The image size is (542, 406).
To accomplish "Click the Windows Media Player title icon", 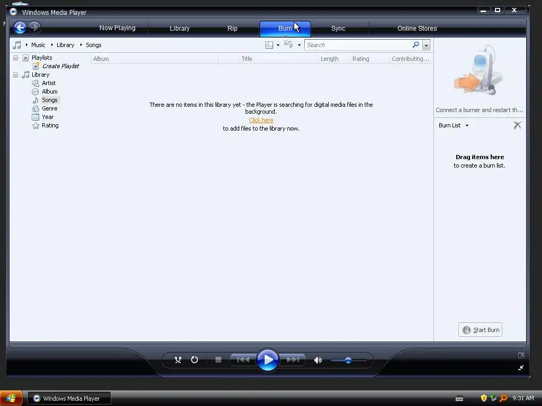I will click(13, 12).
